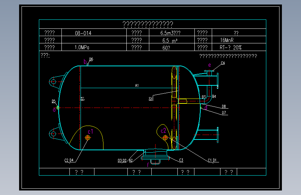301x195 pixels.
Task: Click the C1 D1 leader label
Action: pos(212,160)
